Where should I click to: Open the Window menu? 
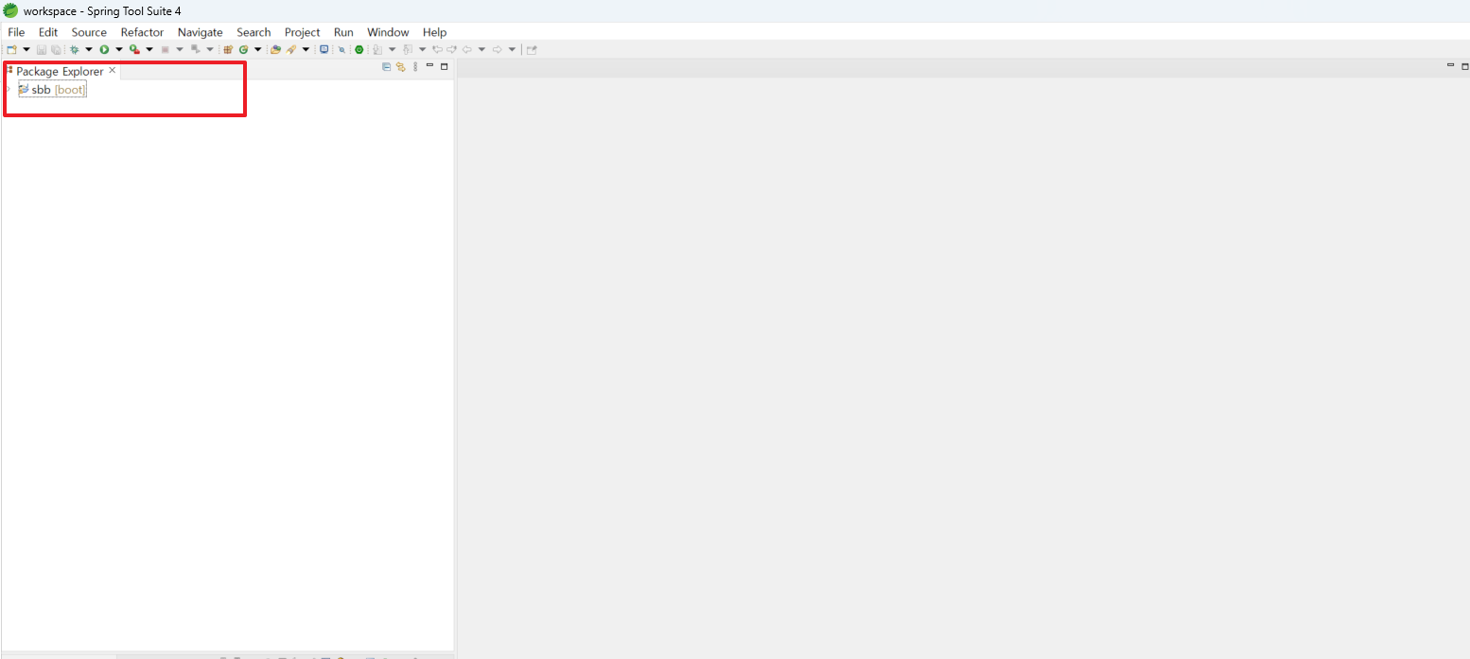(x=388, y=32)
